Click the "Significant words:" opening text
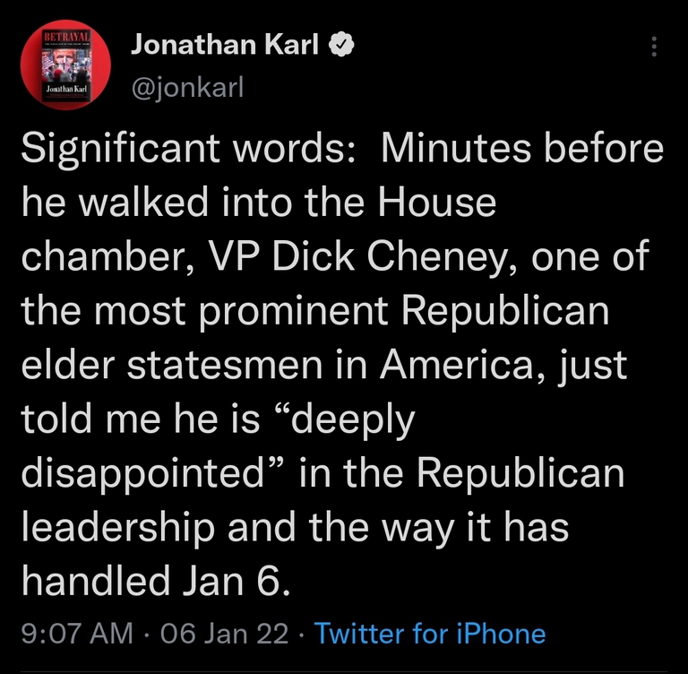The image size is (688, 674). [x=188, y=150]
